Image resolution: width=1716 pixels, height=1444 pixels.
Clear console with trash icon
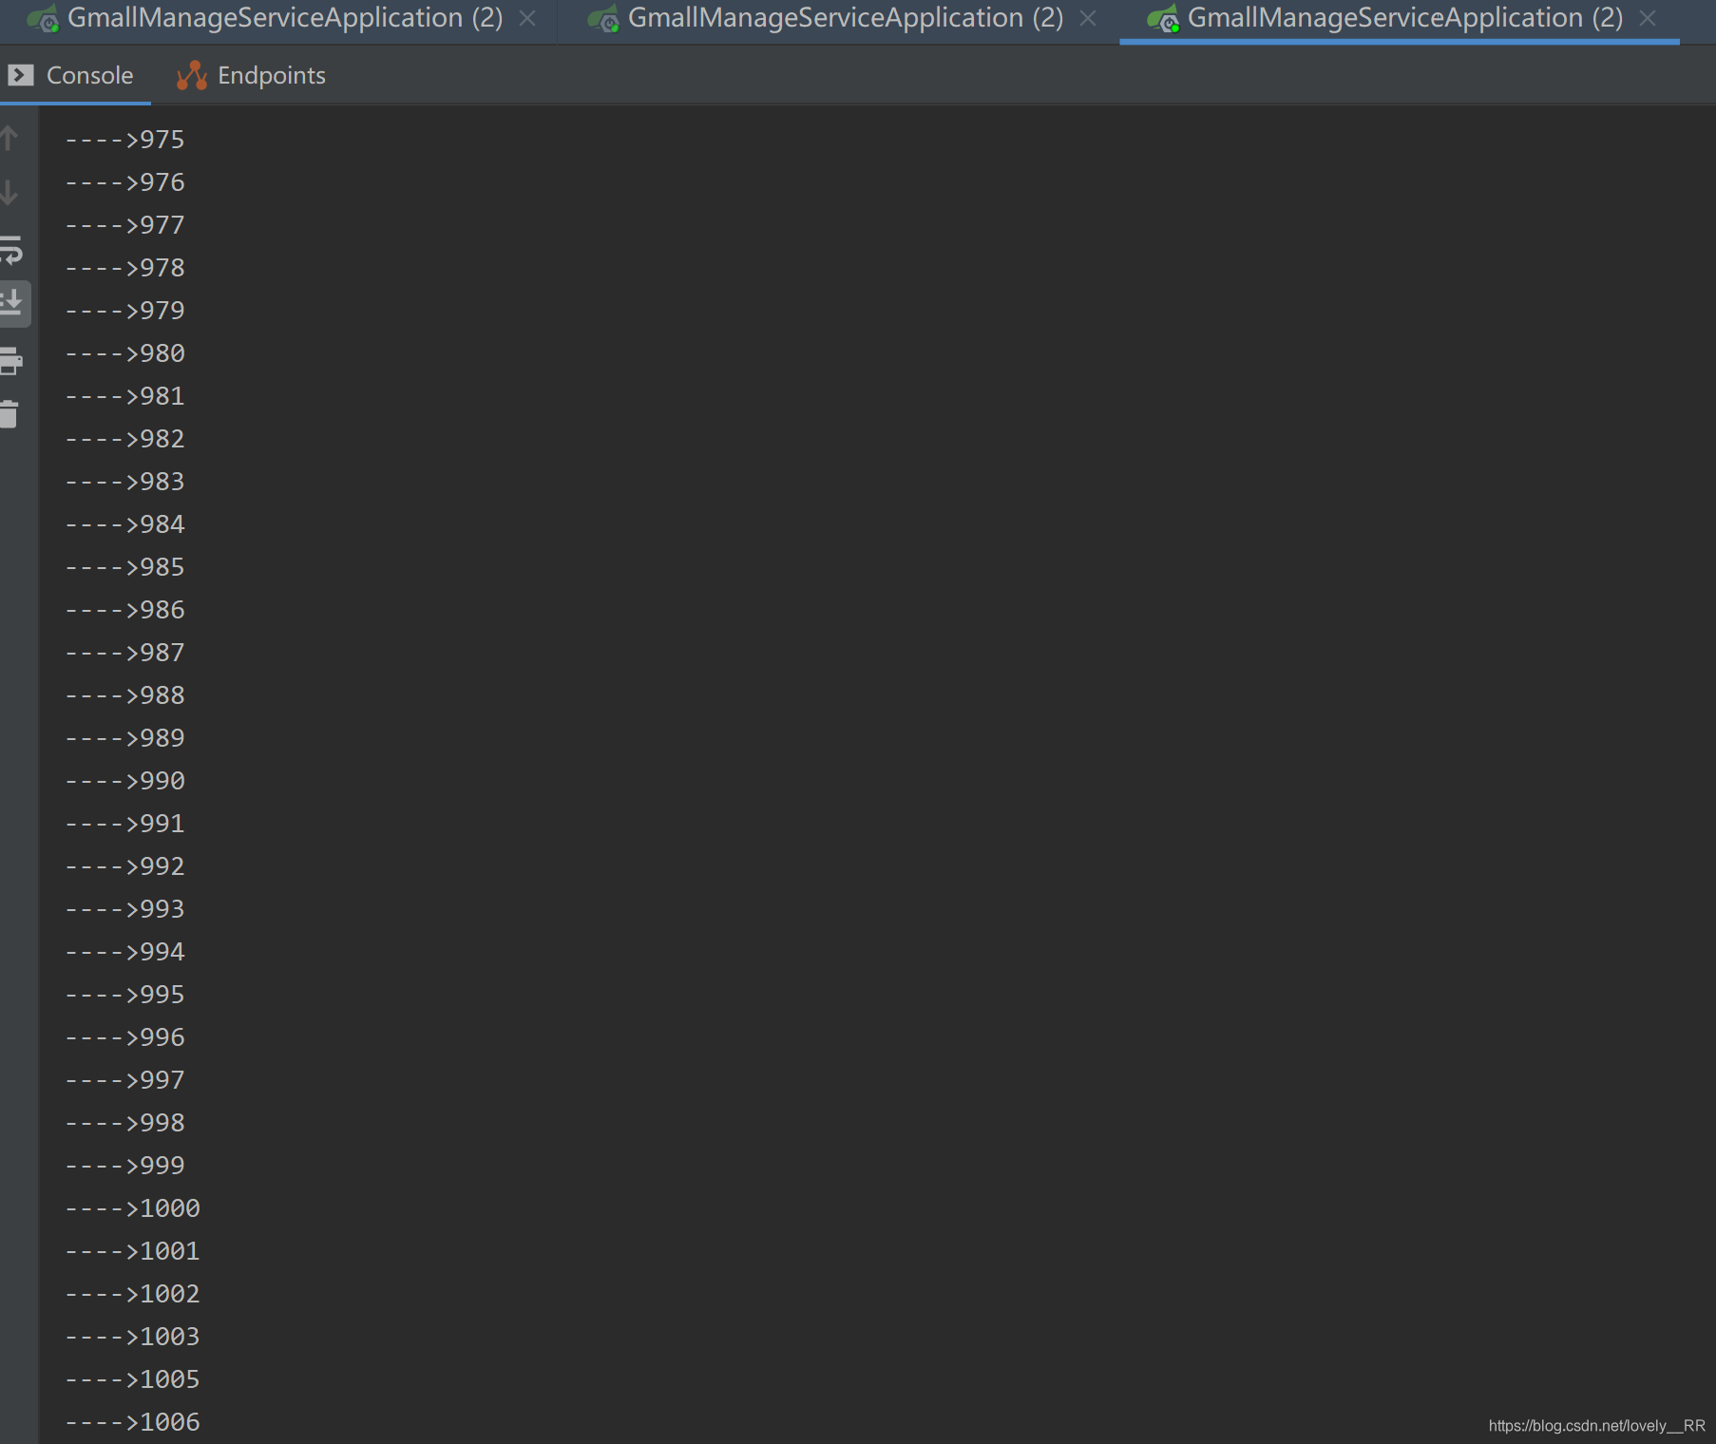[x=10, y=414]
